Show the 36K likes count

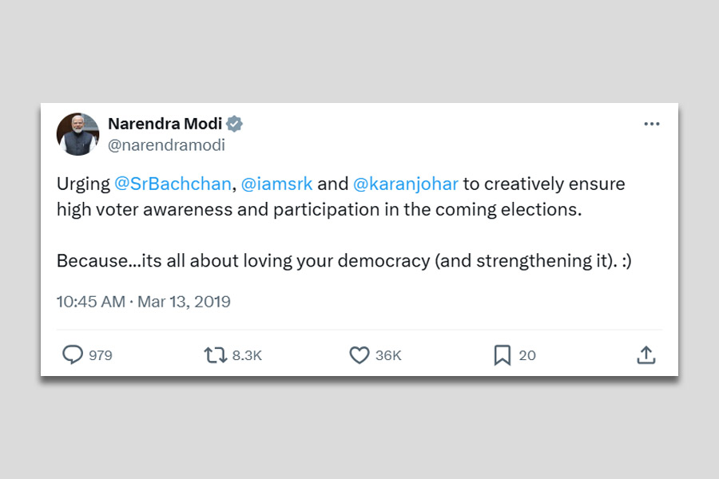[x=388, y=356]
